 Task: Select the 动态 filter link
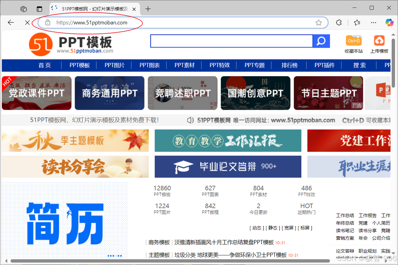[257, 228]
